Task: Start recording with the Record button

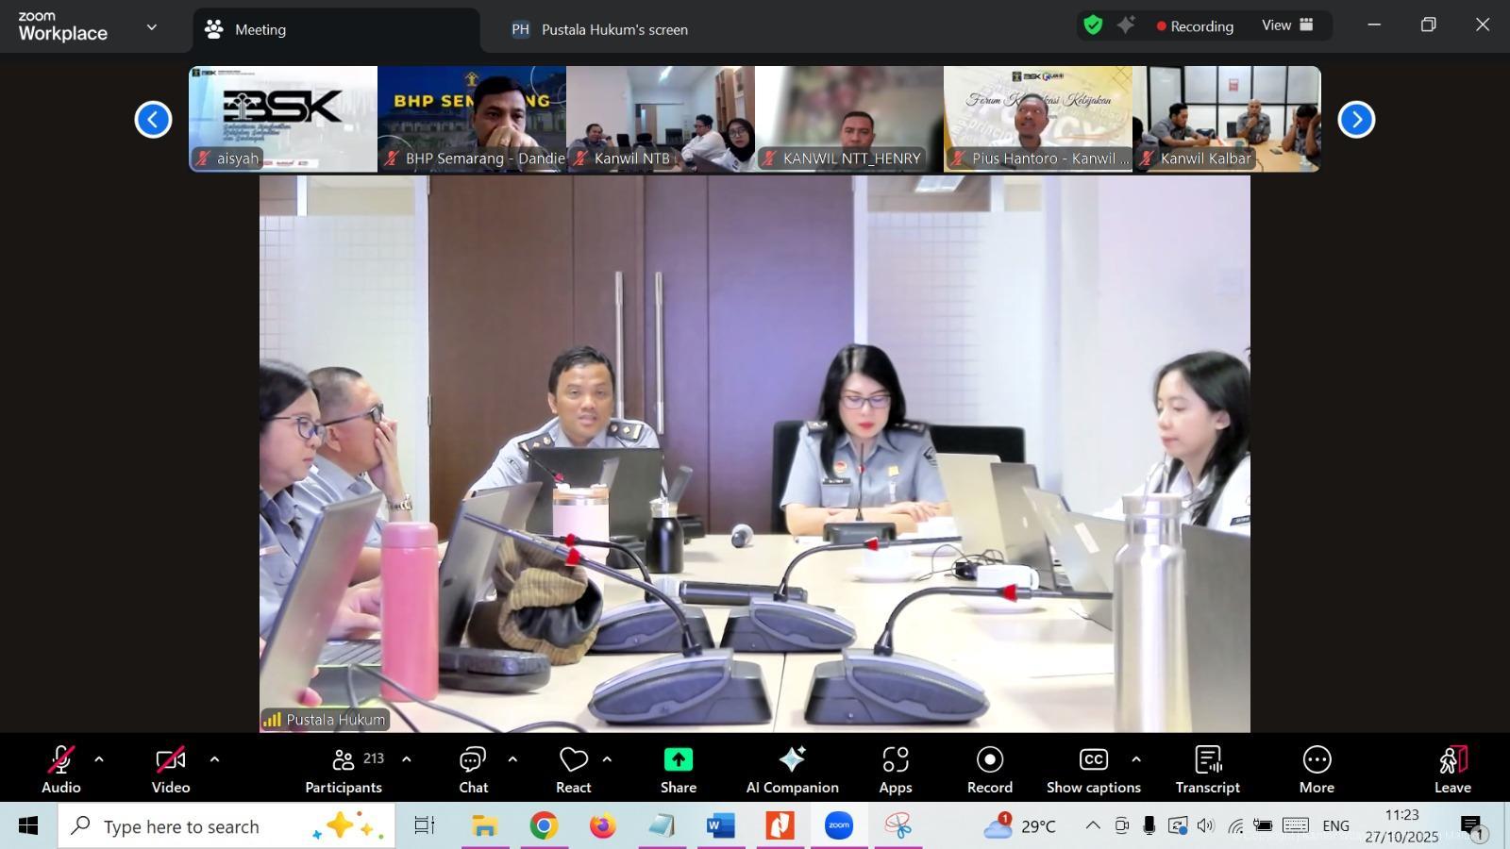Action: tap(989, 769)
